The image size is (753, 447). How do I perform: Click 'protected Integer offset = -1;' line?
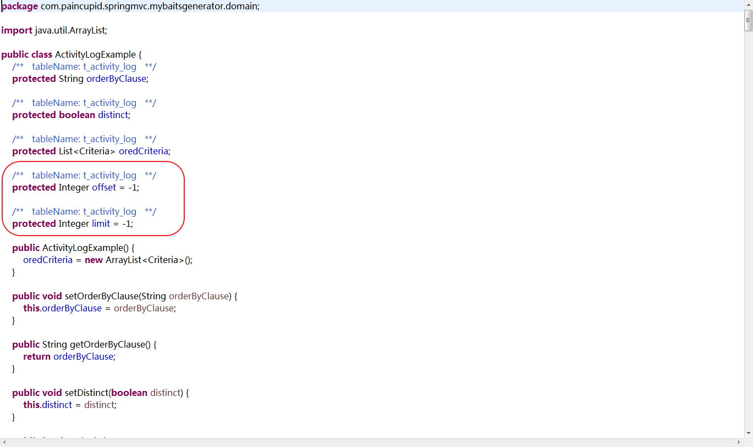[76, 187]
